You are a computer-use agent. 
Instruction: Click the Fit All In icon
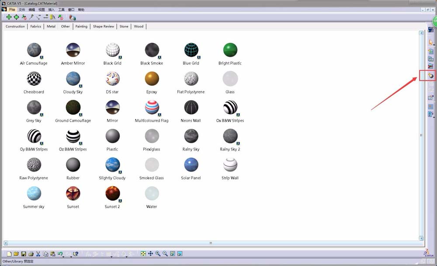pos(143,254)
